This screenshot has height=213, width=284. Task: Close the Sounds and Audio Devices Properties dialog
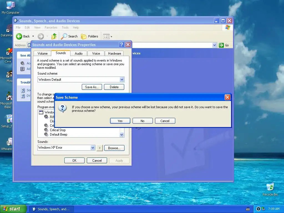128,45
